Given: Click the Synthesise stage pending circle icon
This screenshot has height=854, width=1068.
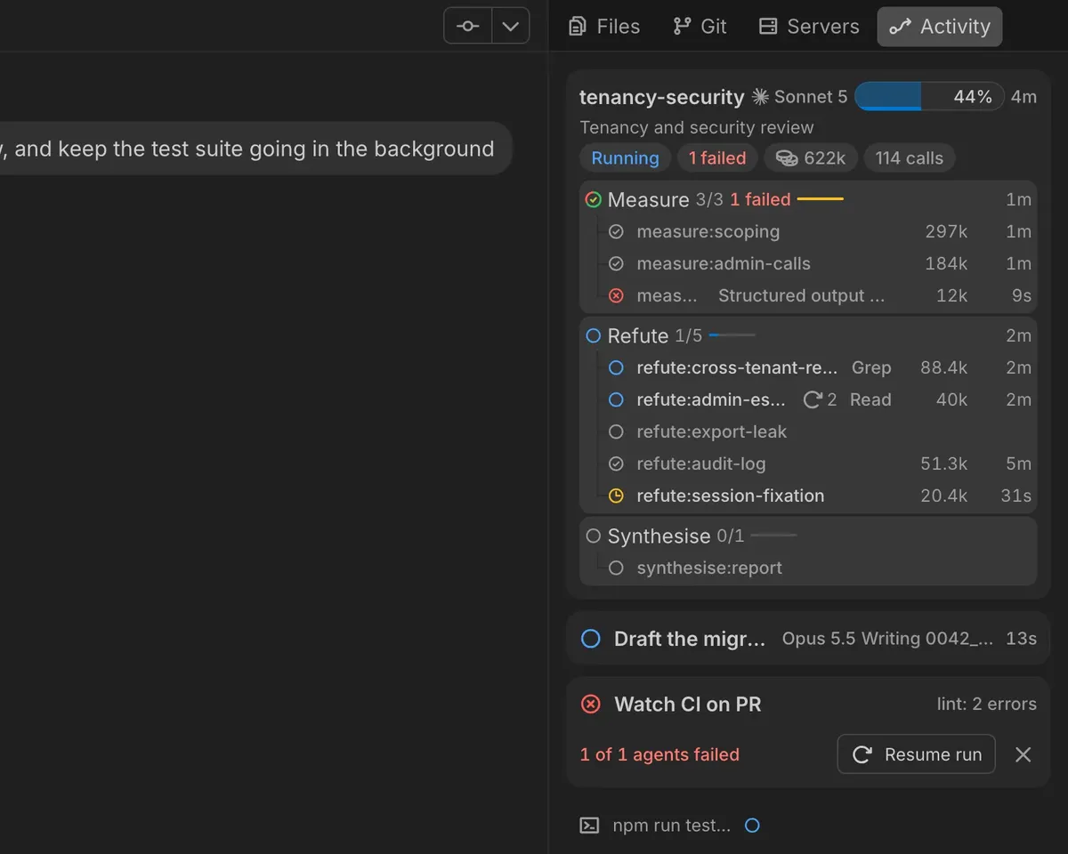Looking at the screenshot, I should 594,536.
